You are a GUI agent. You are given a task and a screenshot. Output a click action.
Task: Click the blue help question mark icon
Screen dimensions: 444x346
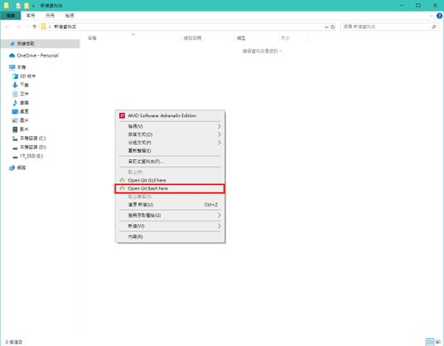click(x=440, y=16)
